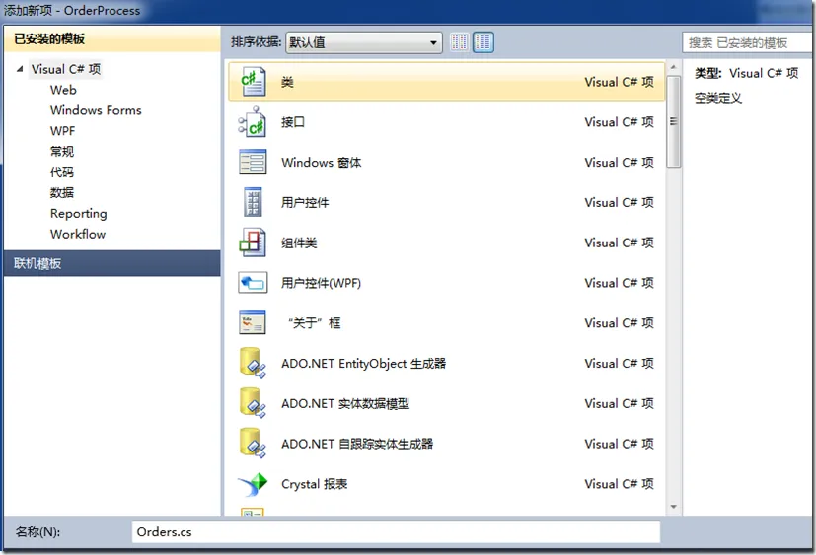Switch to small icons view
The width and height of the screenshot is (816, 555).
tap(459, 42)
